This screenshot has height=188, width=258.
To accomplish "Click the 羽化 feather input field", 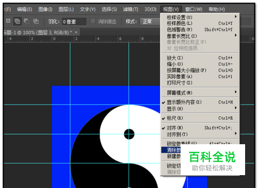I will click(x=74, y=22).
